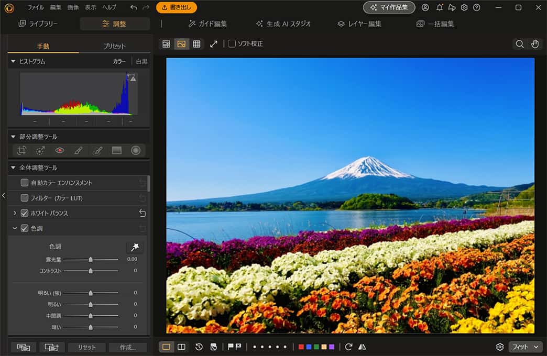This screenshot has height=356, width=547.
Task: Choose the gradient mask tool
Action: point(117,150)
